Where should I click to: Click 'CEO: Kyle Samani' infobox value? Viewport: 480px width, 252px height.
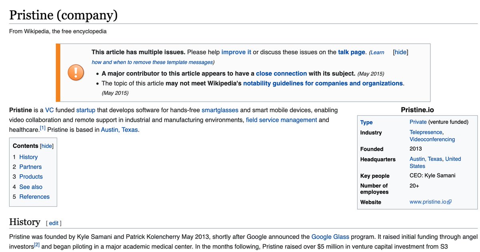432,175
